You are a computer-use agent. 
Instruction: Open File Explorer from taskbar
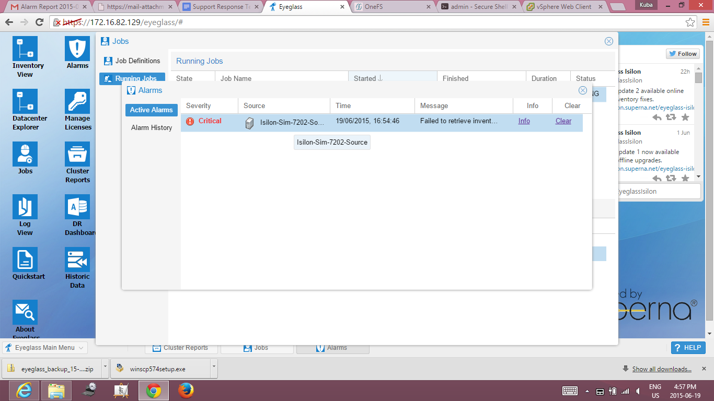pos(56,391)
